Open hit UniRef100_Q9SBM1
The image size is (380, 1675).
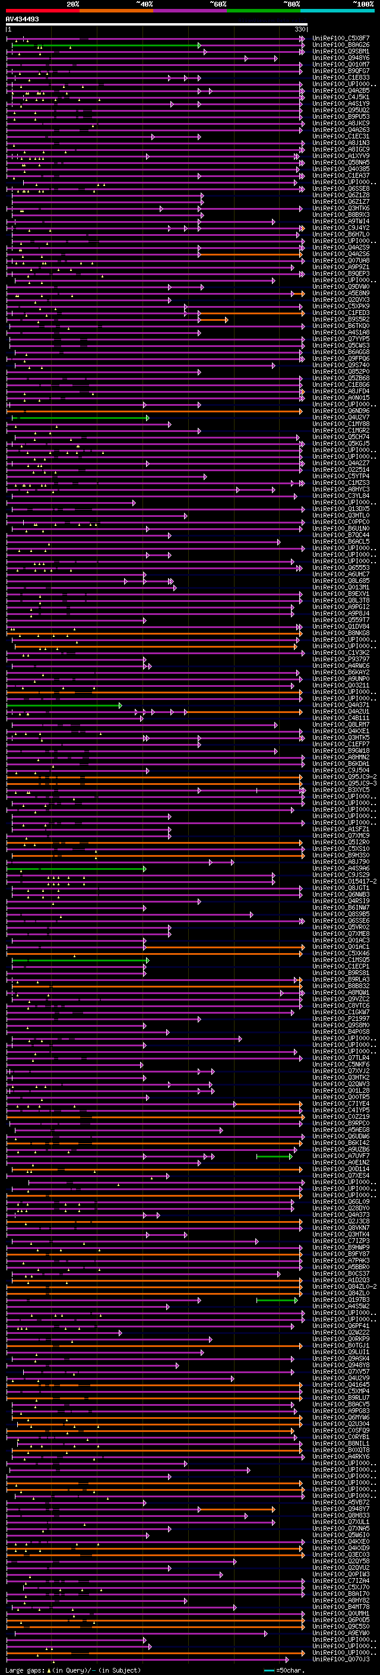point(341,51)
